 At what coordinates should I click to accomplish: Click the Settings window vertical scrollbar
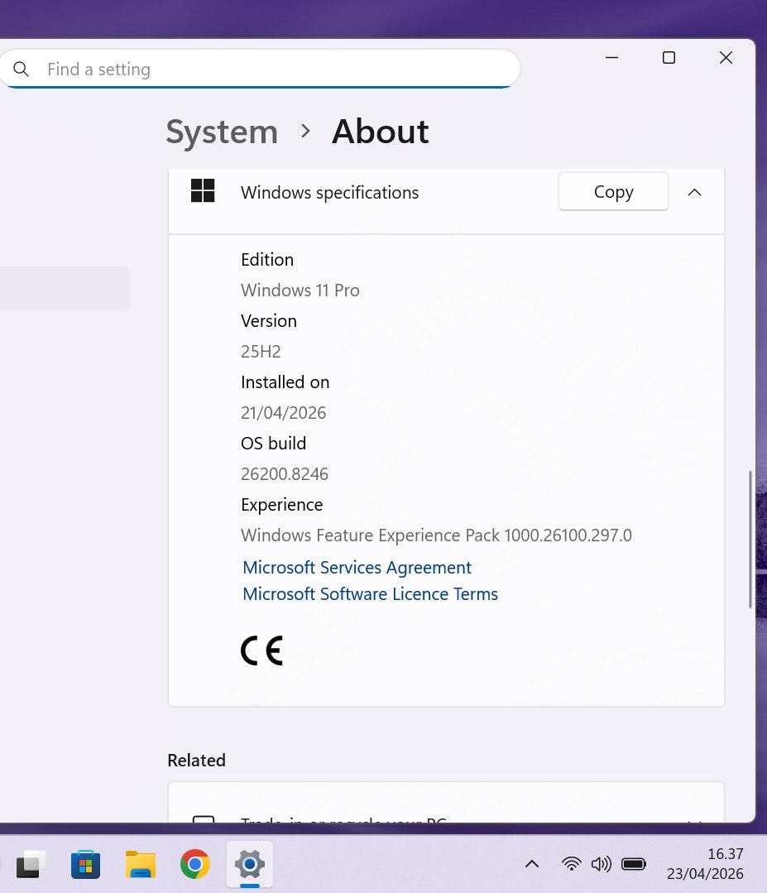[x=750, y=540]
